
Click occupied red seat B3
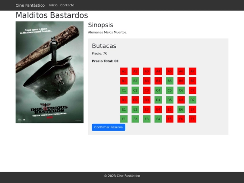(147, 81)
